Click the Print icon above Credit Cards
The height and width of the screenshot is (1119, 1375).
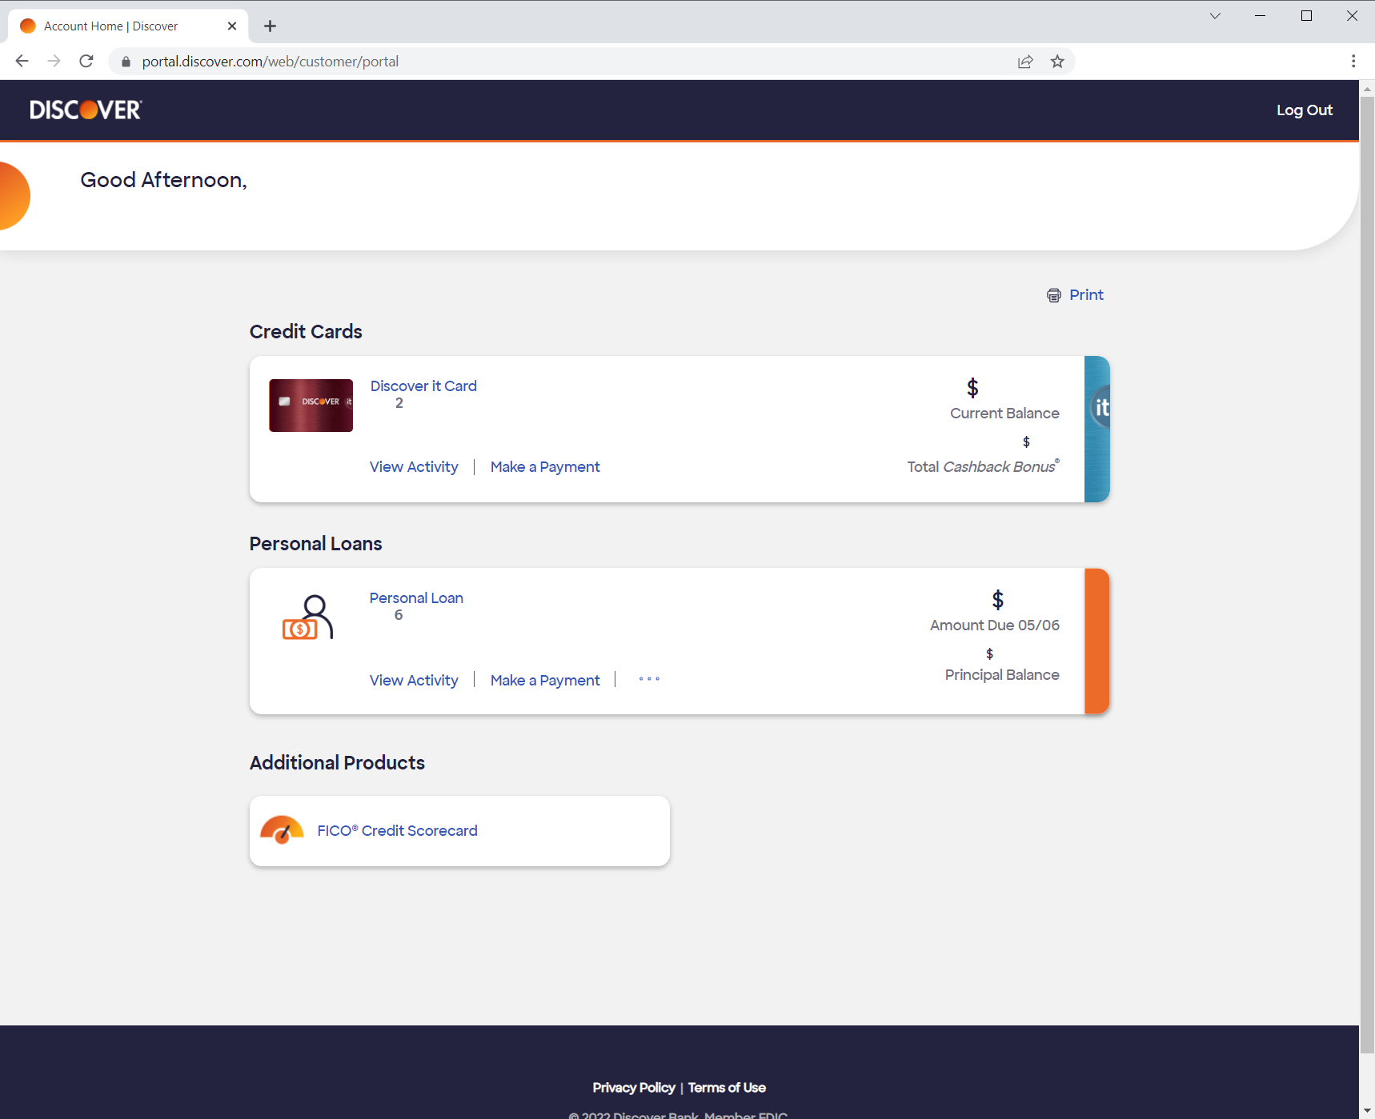click(1053, 295)
